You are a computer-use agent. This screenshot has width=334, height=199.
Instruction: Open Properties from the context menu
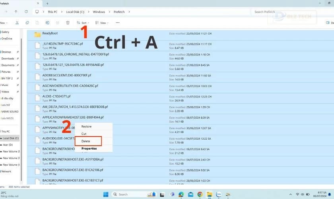[x=89, y=148]
